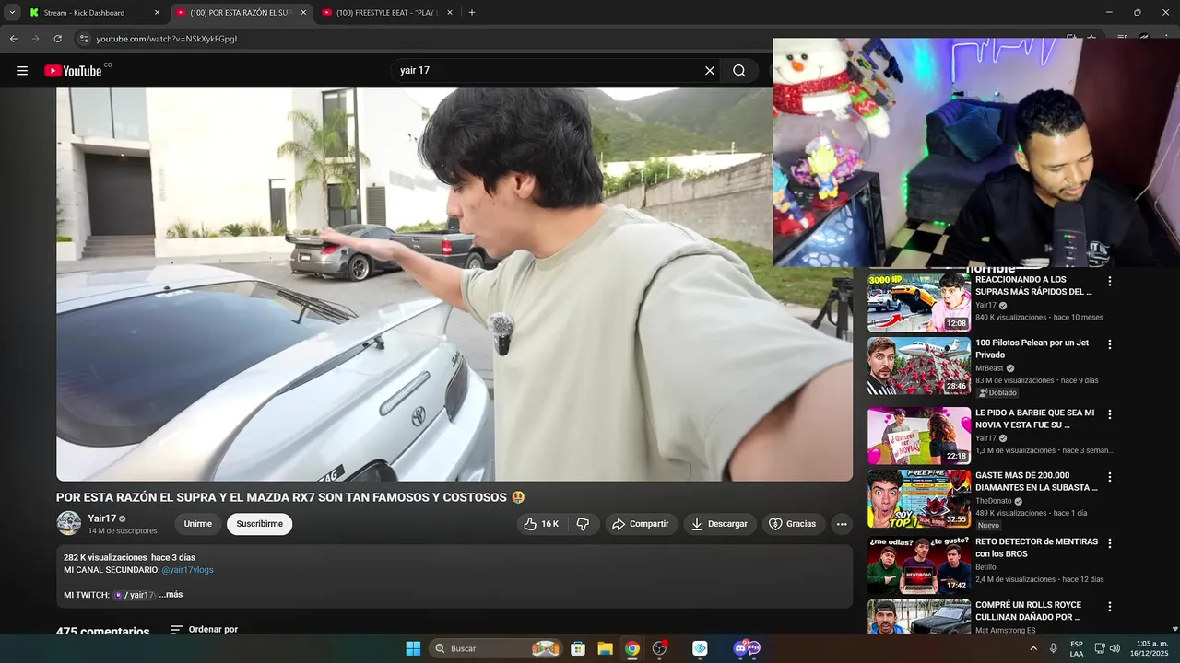The height and width of the screenshot is (663, 1180).
Task: Click the Descargar button
Action: (720, 524)
